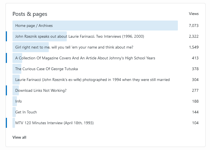Image resolution: width=210 pixels, height=150 pixels.
Task: Select the 378 views value
Action: click(195, 69)
